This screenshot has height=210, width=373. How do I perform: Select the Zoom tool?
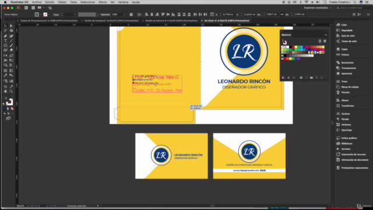click(x=11, y=92)
